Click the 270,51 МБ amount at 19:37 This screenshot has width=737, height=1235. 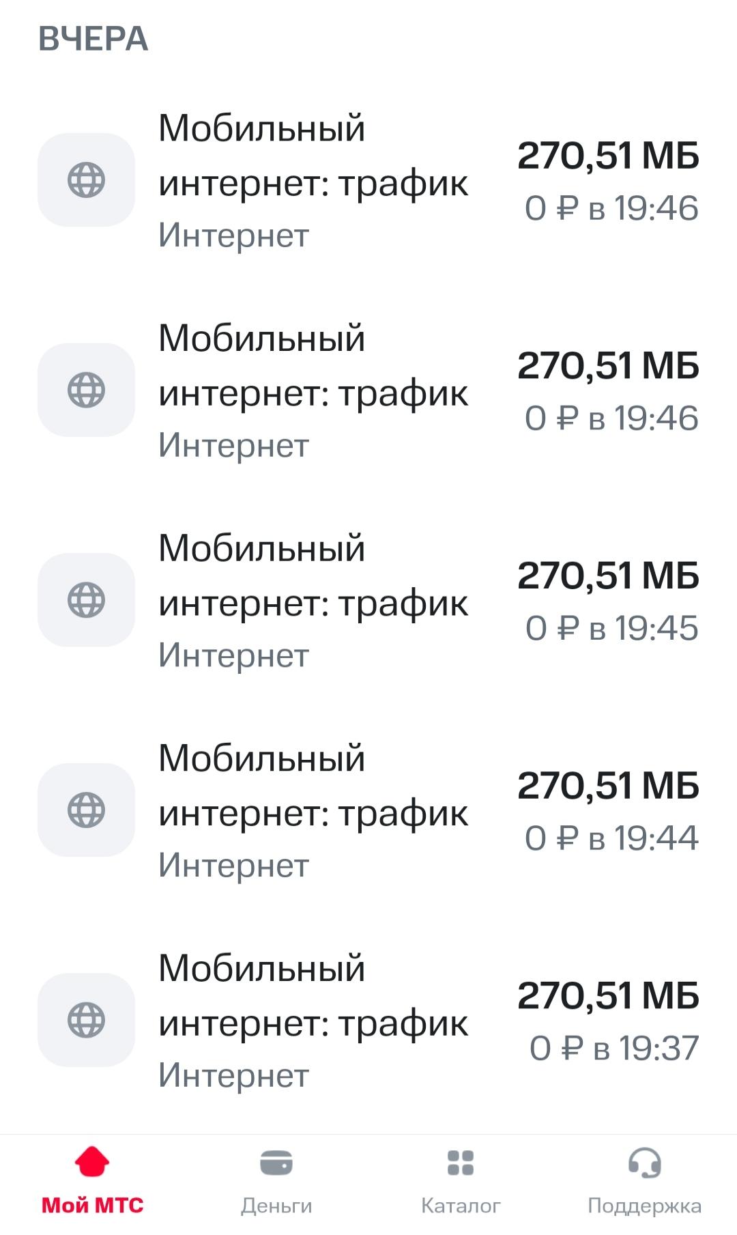tap(608, 995)
